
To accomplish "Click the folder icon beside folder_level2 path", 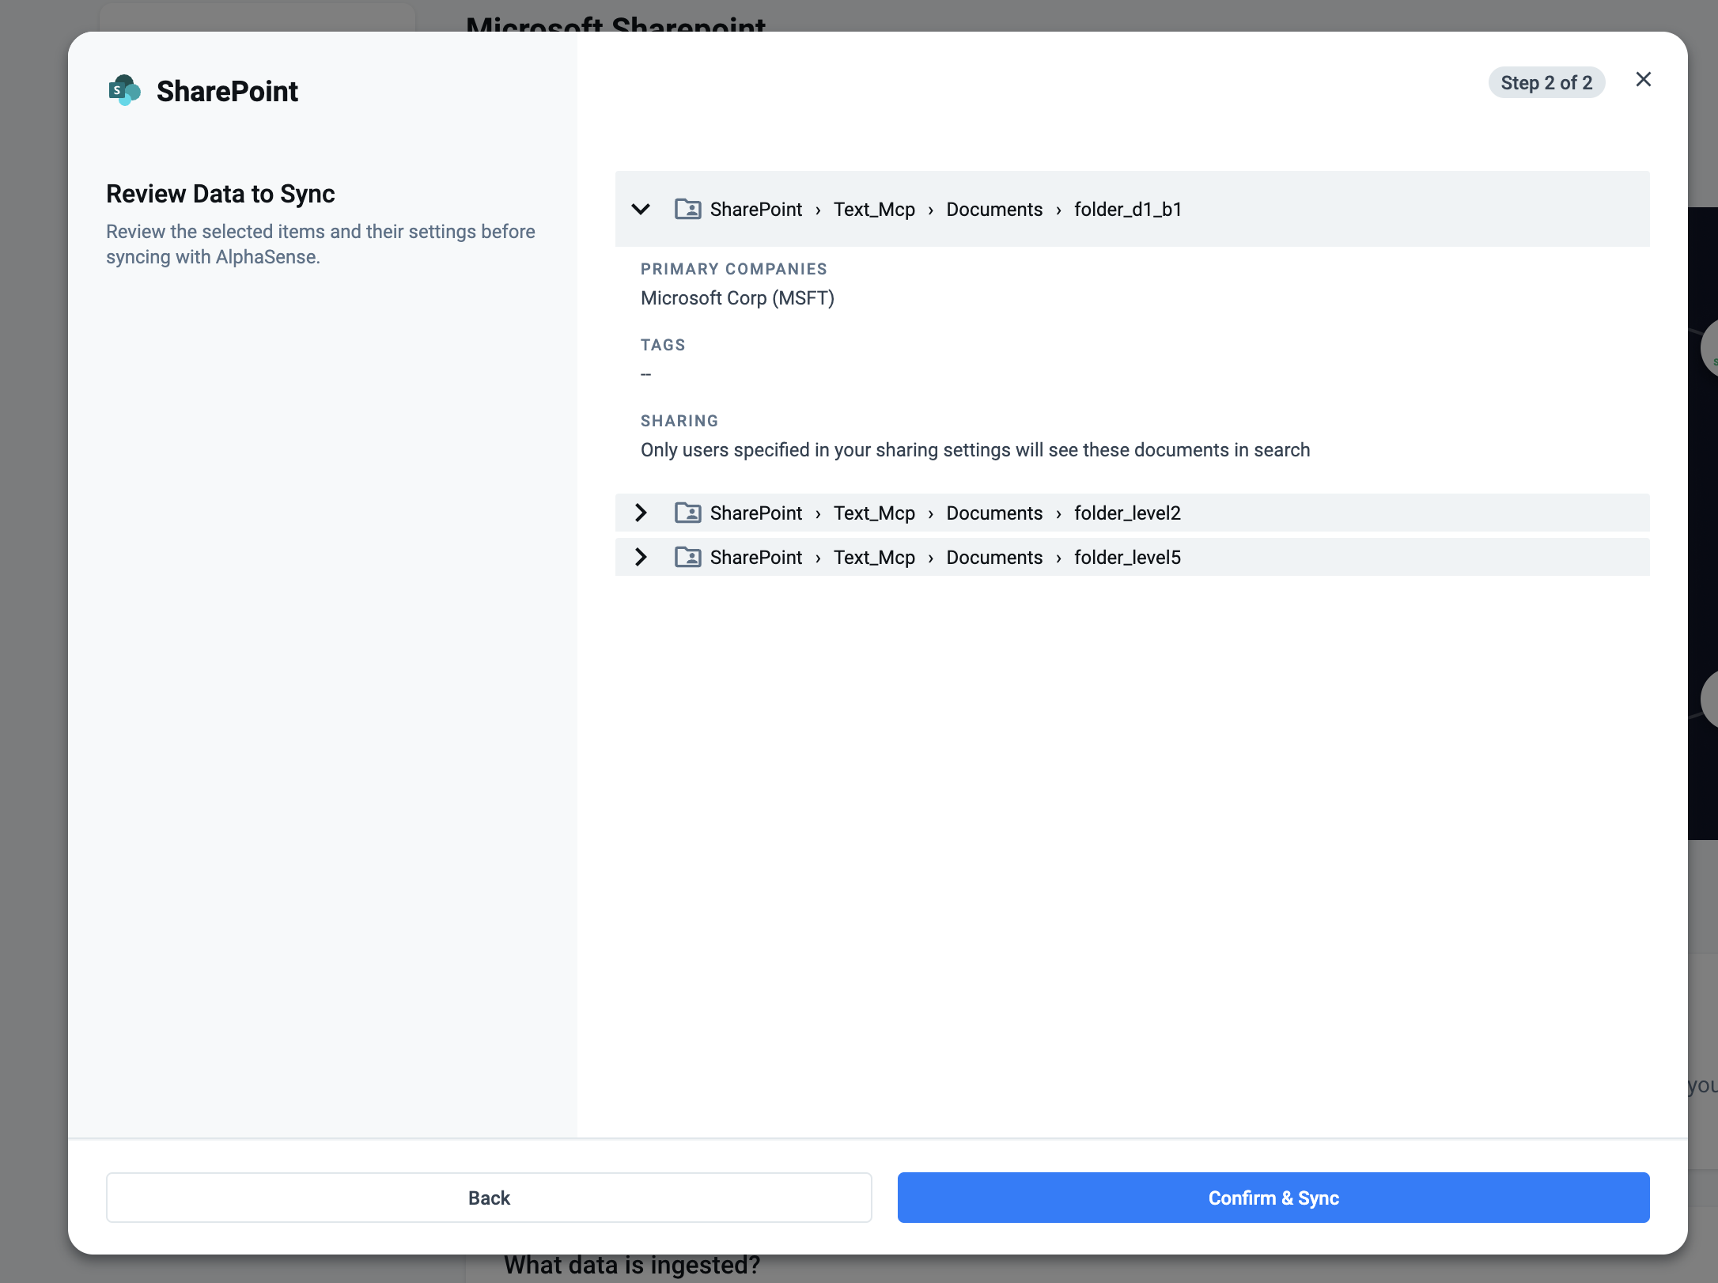I will [687, 513].
